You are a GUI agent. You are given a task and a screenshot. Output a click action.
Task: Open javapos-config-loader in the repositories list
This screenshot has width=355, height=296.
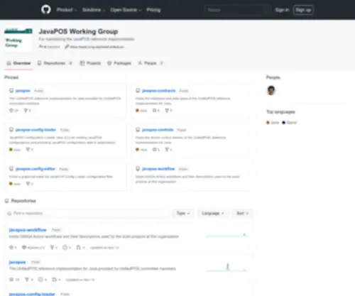point(32,294)
